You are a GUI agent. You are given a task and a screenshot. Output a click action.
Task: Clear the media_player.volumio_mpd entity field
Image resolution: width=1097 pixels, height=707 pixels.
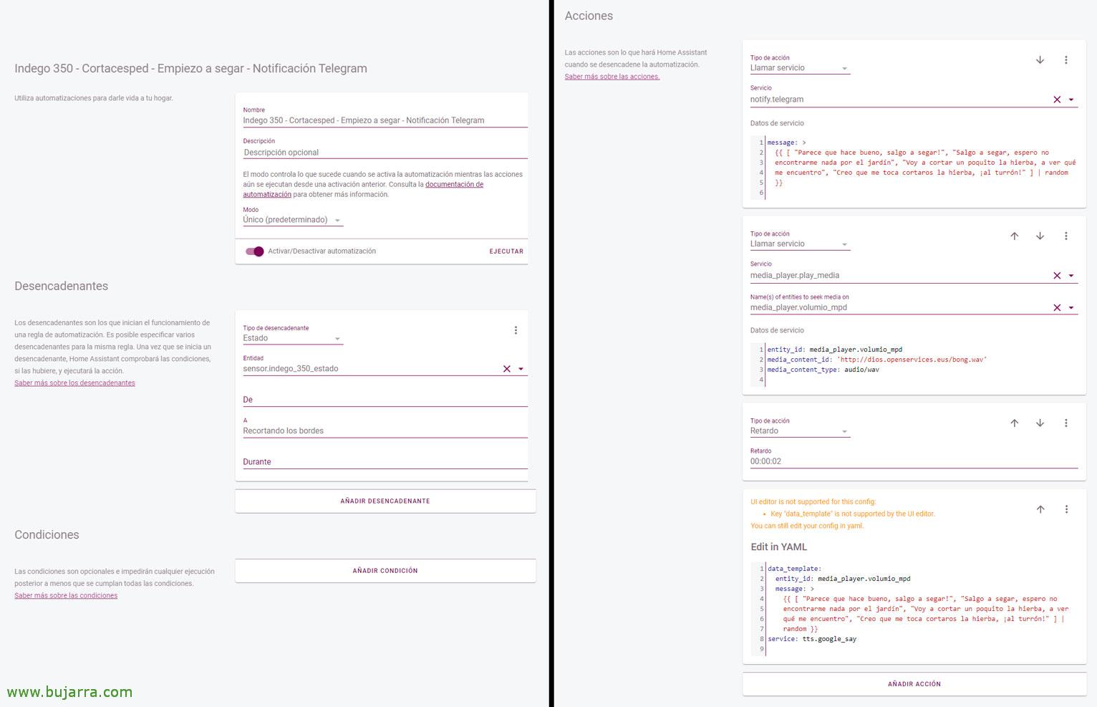click(x=1057, y=307)
